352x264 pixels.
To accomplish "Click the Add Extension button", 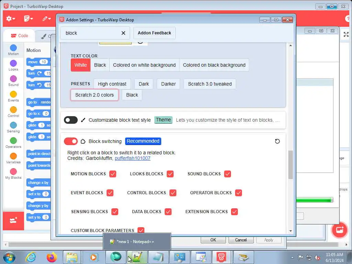I will tap(13, 221).
